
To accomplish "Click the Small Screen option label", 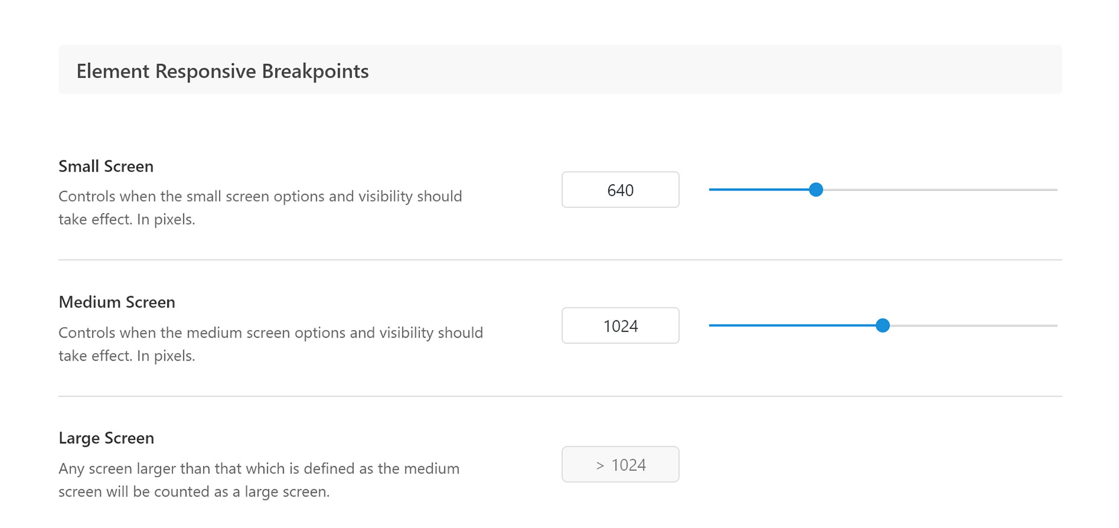I will click(106, 166).
